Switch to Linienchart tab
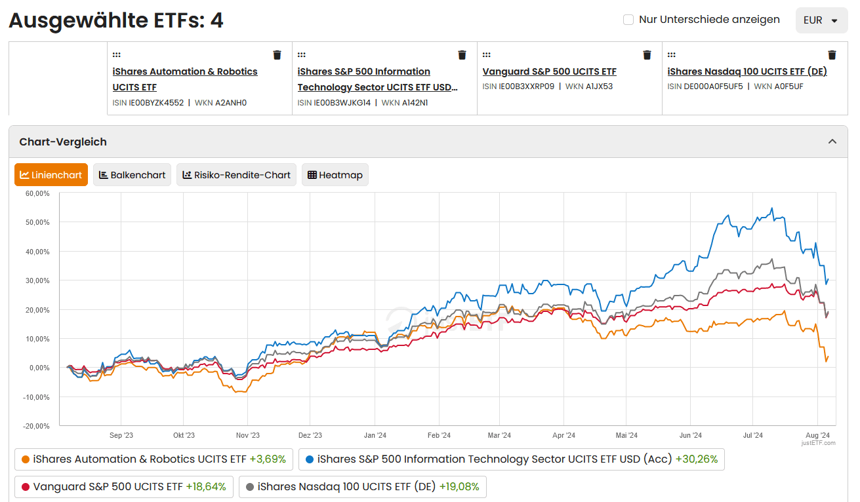The width and height of the screenshot is (860, 502). point(51,175)
